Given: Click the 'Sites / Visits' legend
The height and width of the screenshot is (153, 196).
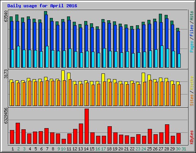Looking at the screenshot, I should (191, 91).
